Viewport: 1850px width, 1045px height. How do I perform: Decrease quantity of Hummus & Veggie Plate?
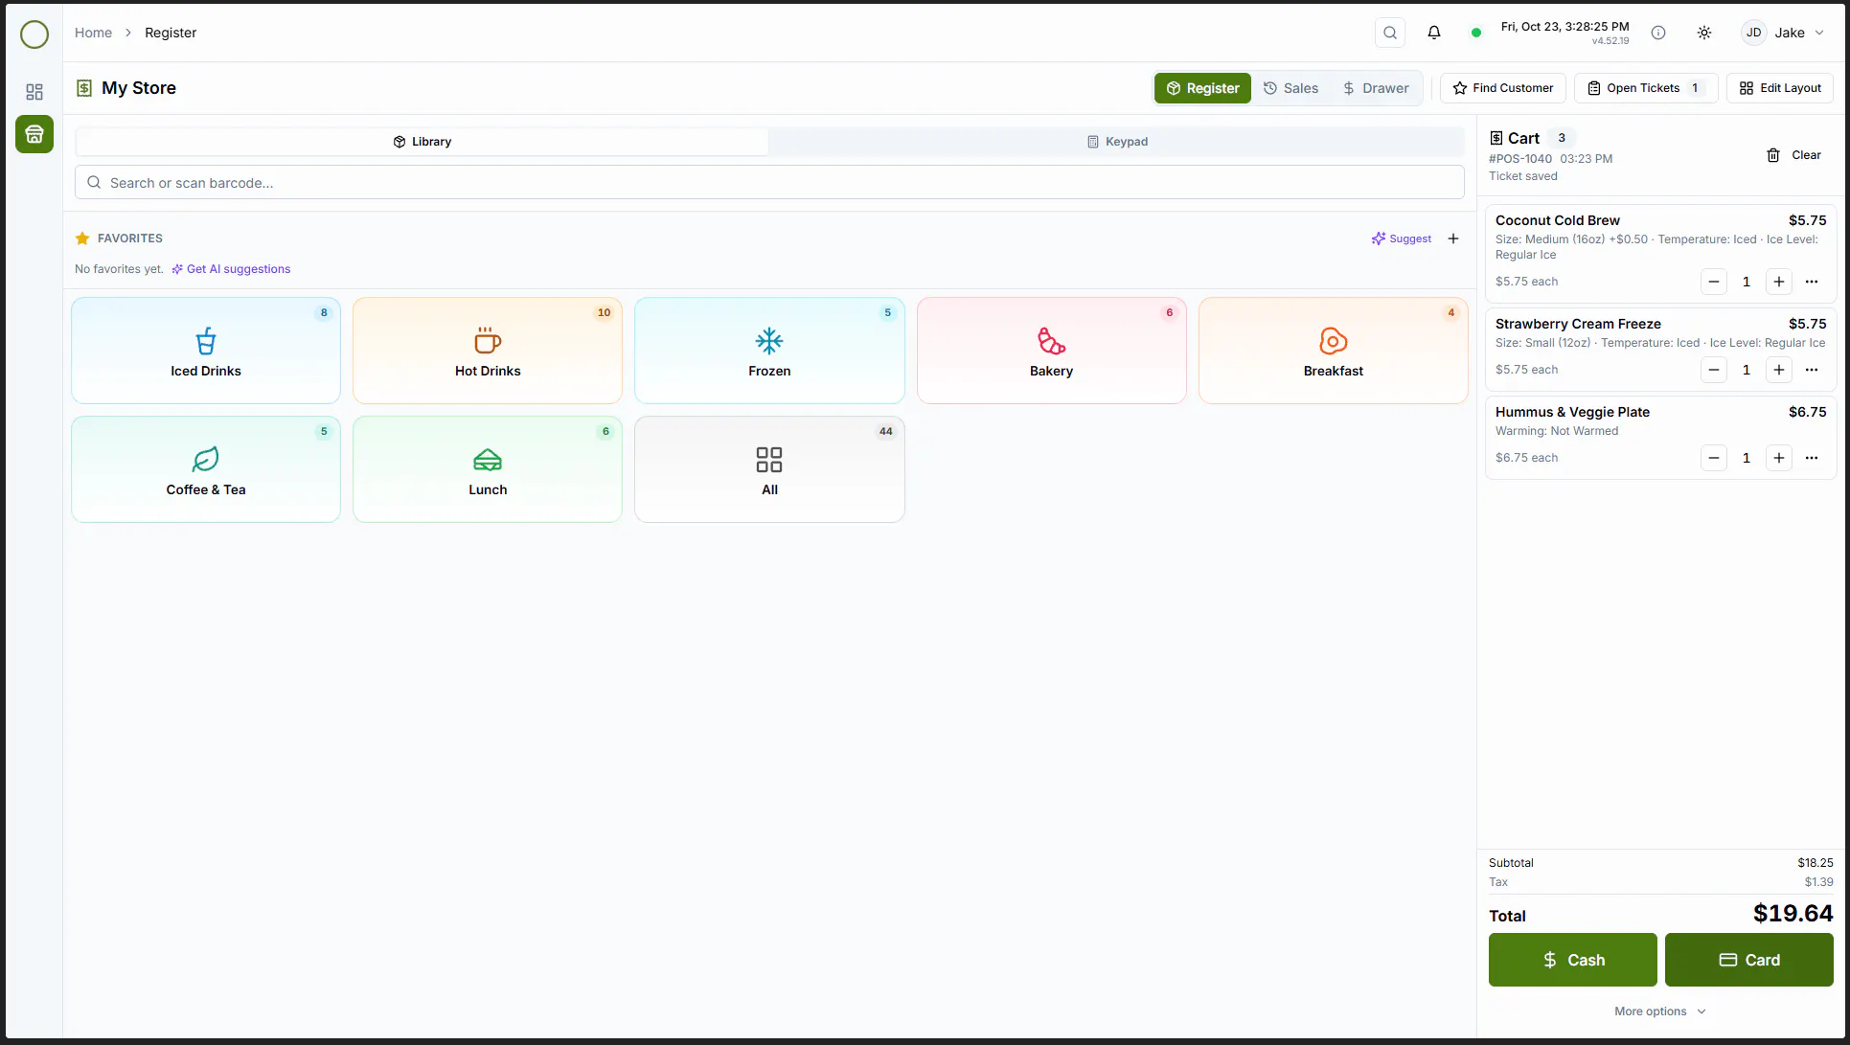(x=1713, y=458)
